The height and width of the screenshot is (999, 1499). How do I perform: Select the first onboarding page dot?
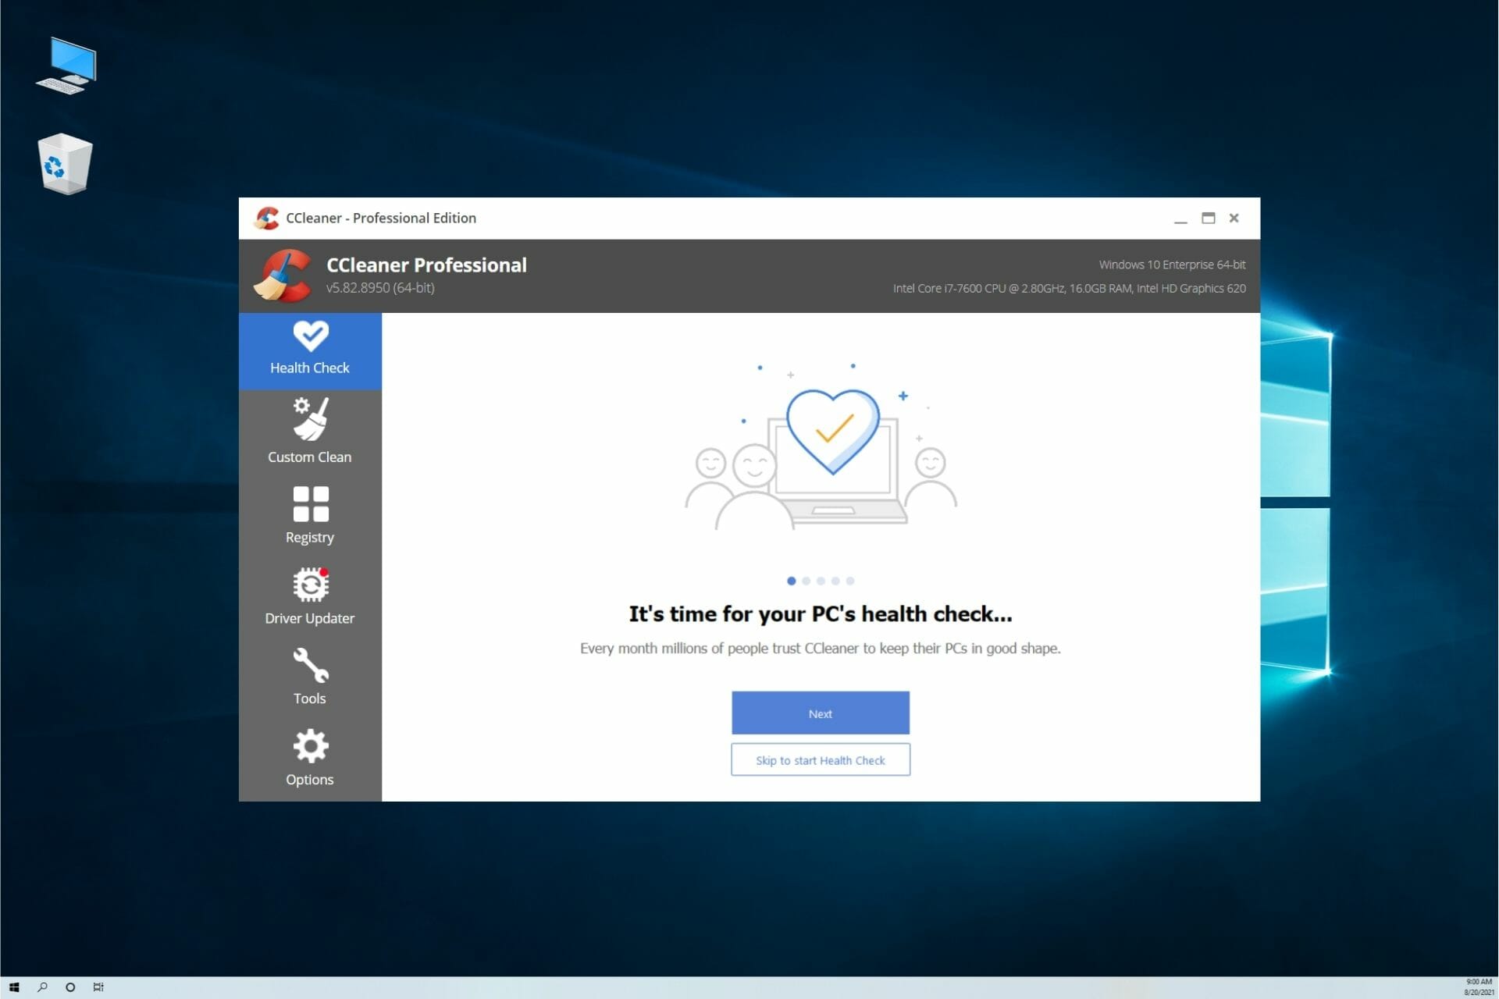pyautogui.click(x=791, y=581)
